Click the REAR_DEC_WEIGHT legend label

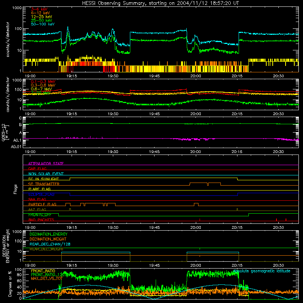[46, 249]
